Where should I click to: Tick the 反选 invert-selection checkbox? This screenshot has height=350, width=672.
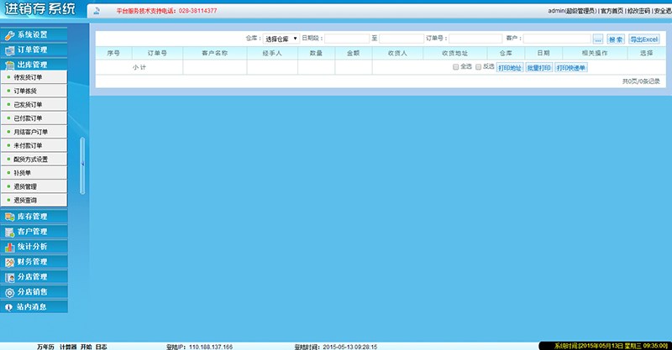pyautogui.click(x=478, y=67)
